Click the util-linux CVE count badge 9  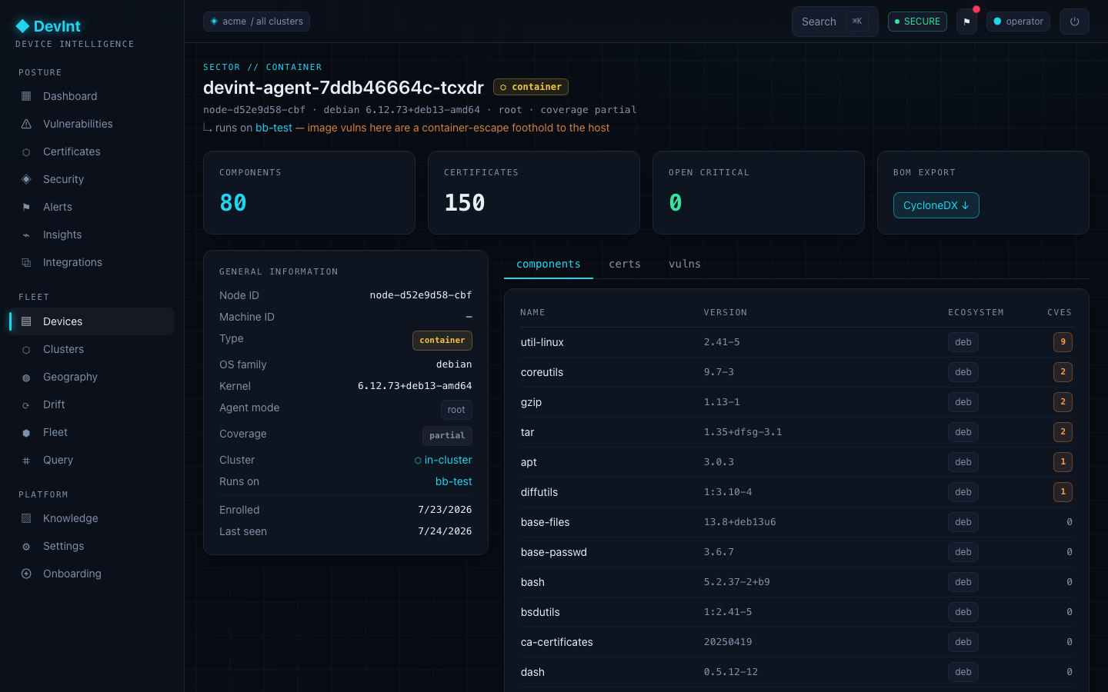1063,342
